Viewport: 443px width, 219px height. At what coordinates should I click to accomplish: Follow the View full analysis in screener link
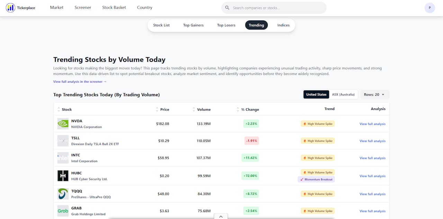point(80,82)
